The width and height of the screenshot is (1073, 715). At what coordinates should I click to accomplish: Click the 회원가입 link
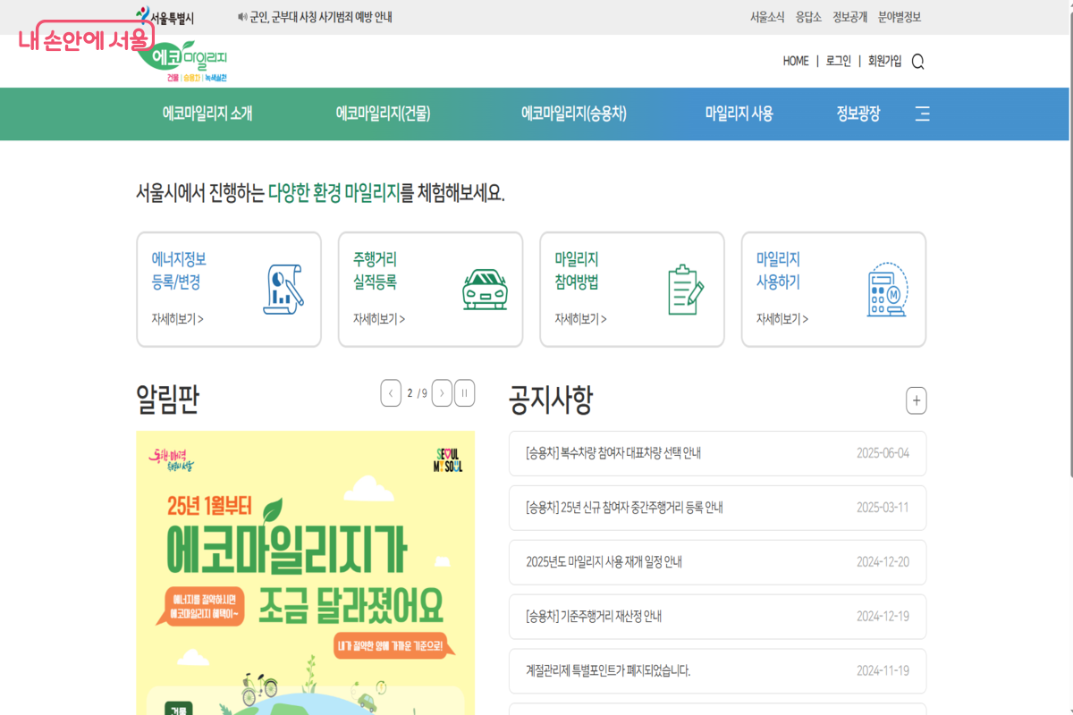point(884,61)
